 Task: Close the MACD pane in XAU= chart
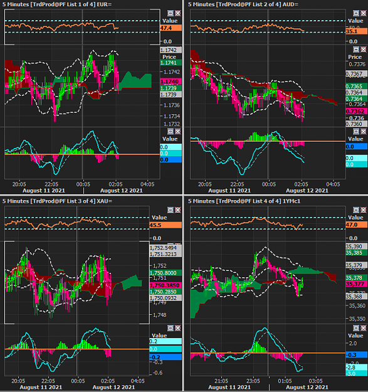[177, 328]
